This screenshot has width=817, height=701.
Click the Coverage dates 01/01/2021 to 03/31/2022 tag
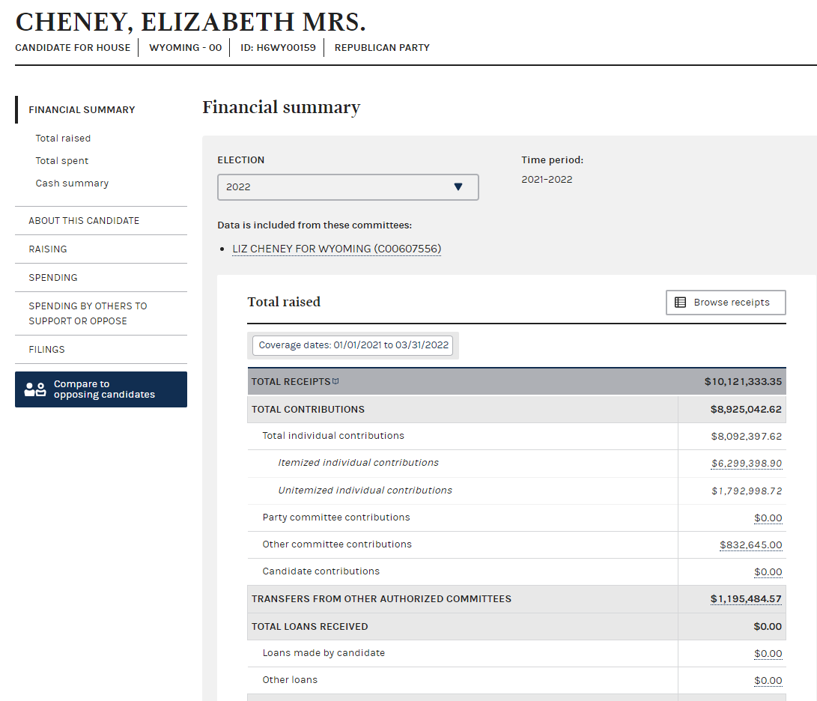[x=353, y=345]
